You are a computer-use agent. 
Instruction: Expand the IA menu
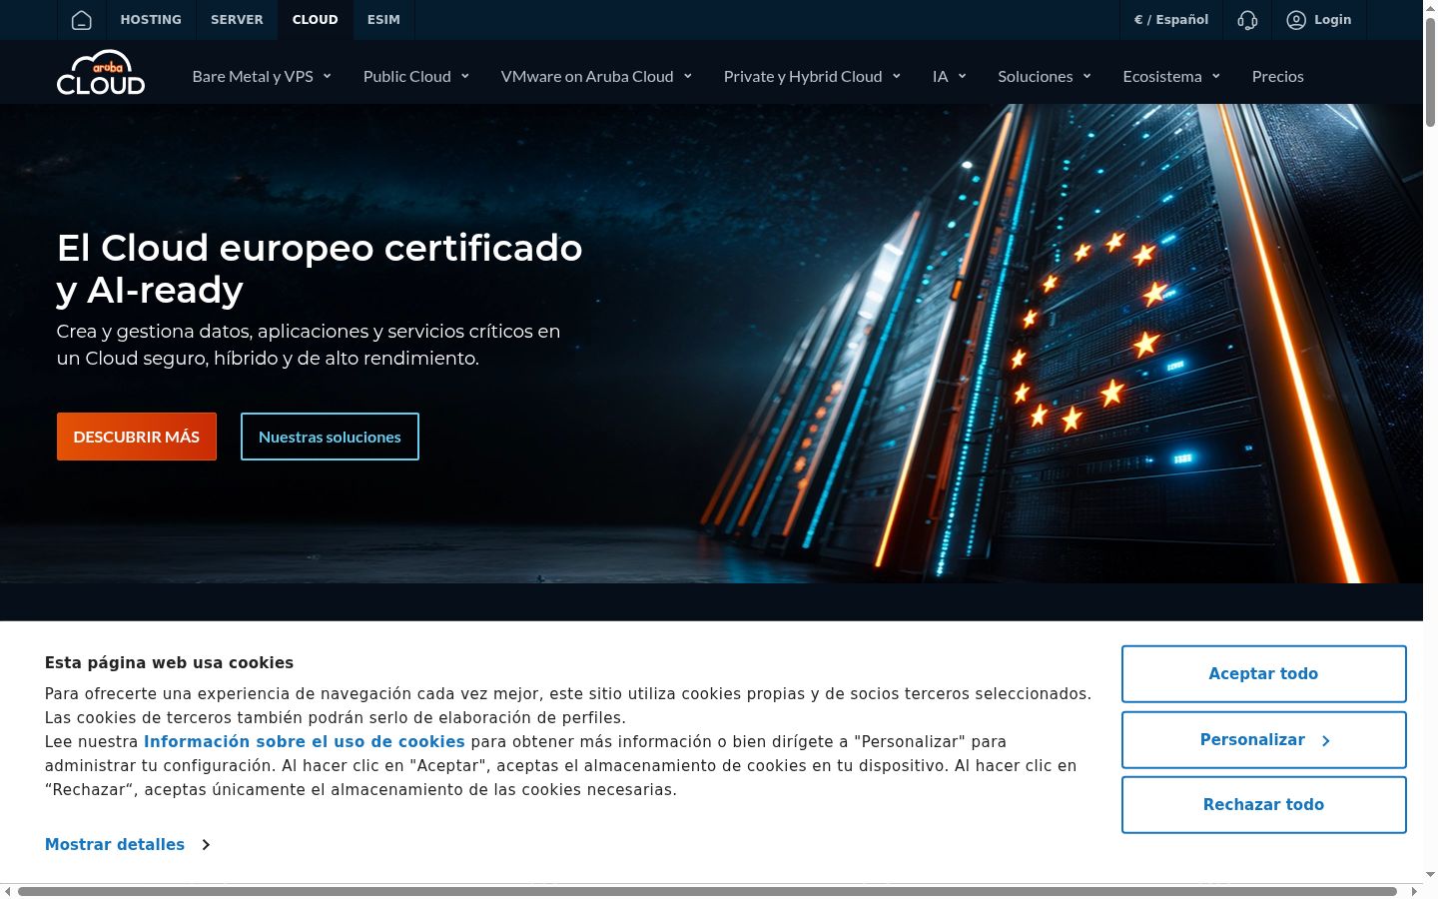click(950, 76)
